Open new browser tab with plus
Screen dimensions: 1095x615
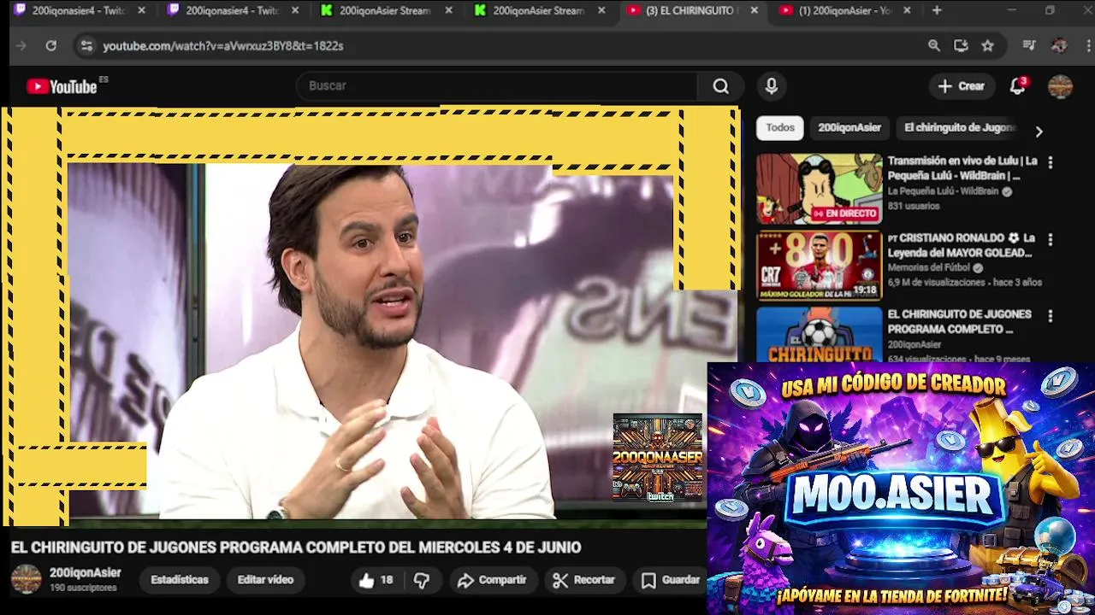pos(937,10)
